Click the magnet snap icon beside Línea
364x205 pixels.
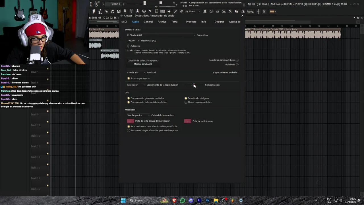click(x=187, y=12)
